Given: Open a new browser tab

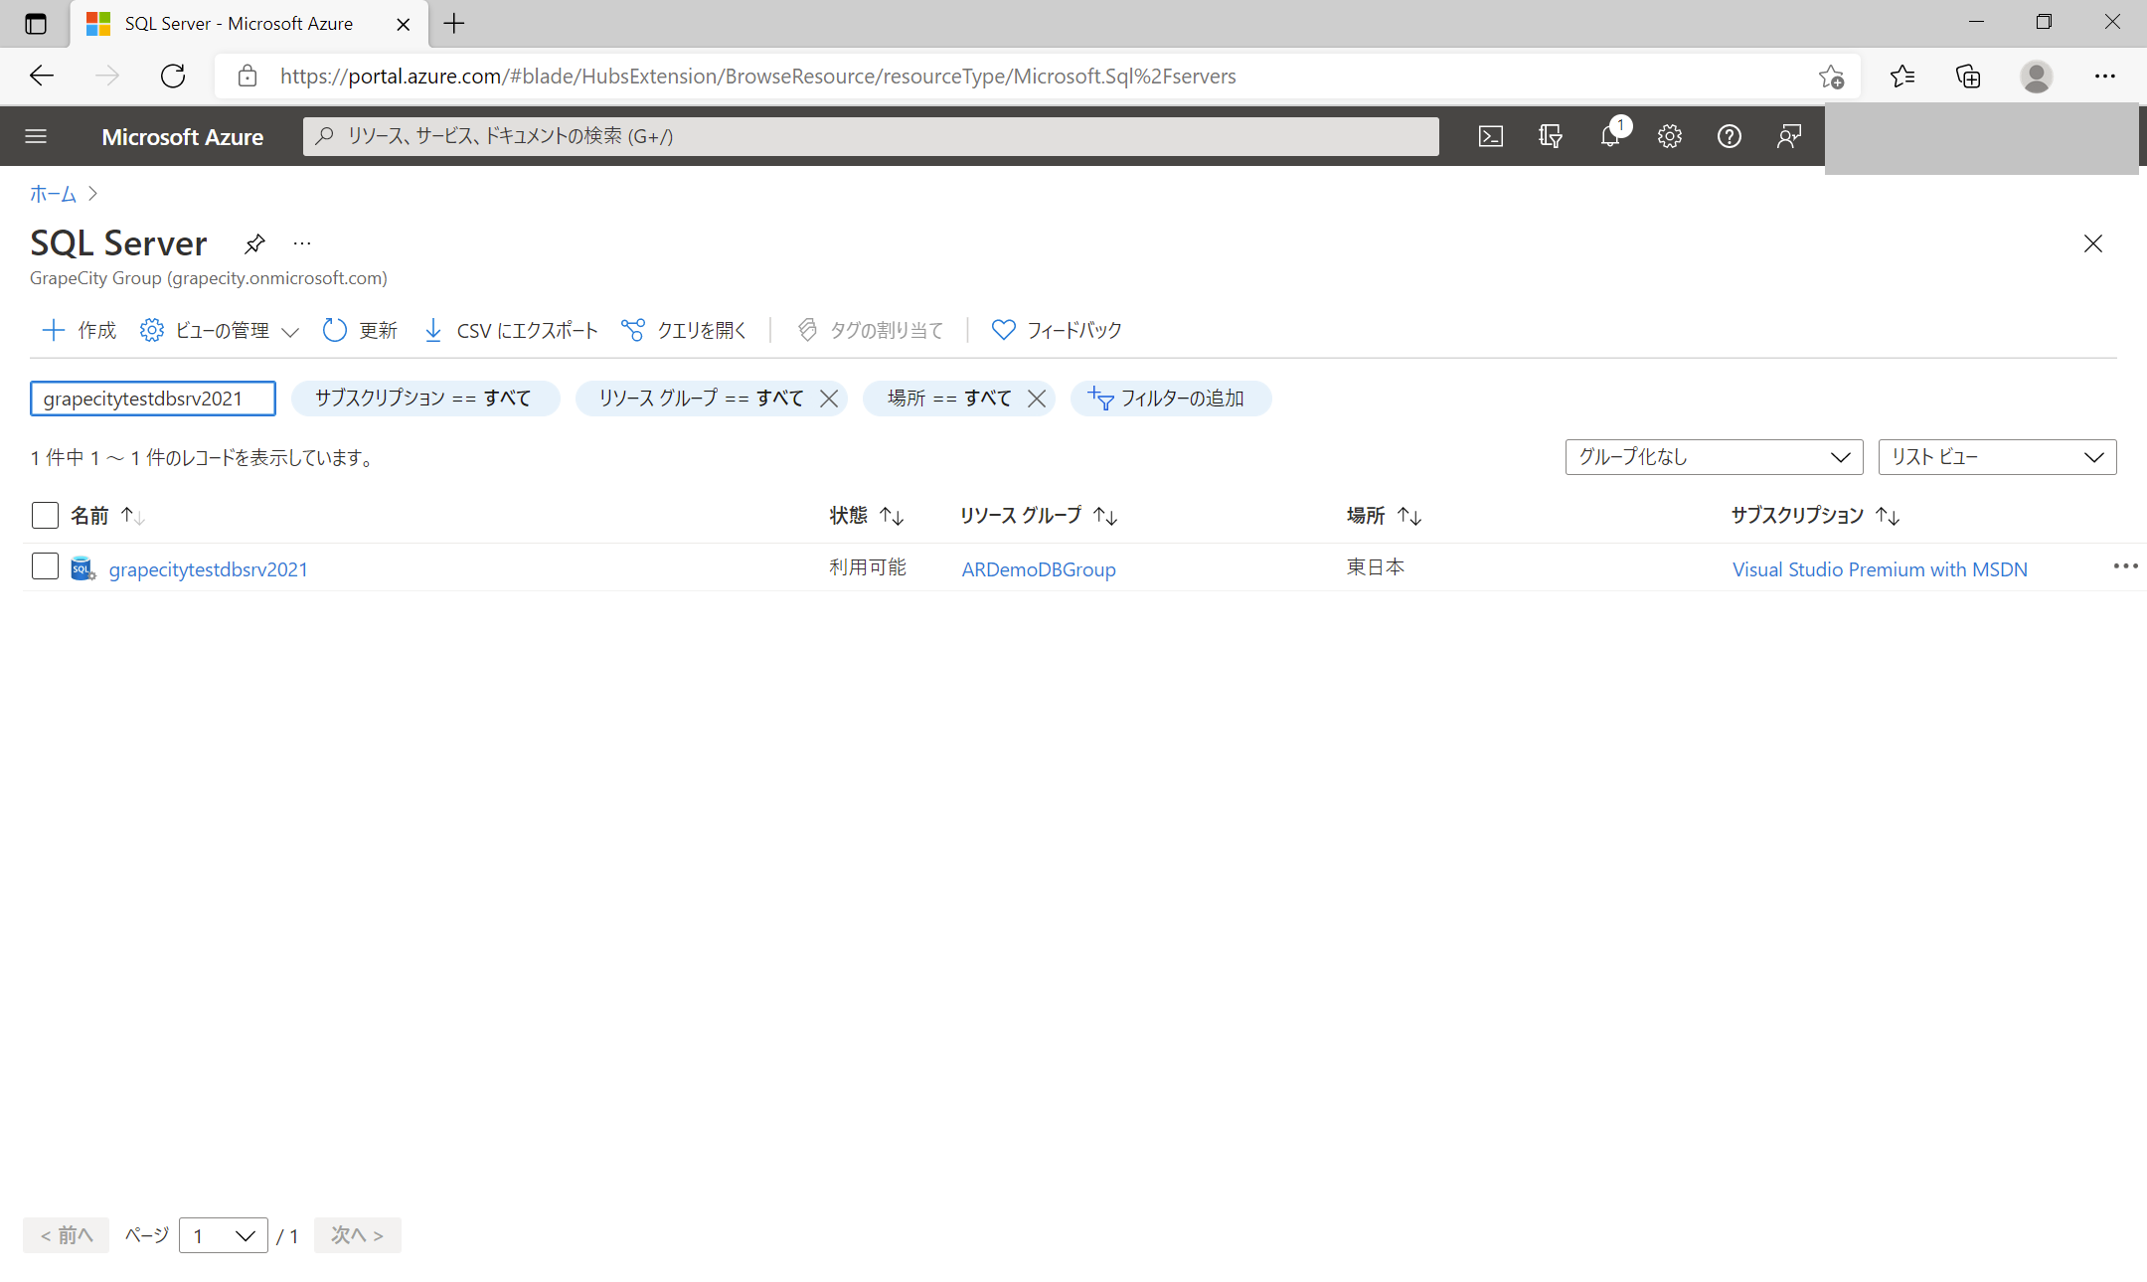Looking at the screenshot, I should coord(454,24).
